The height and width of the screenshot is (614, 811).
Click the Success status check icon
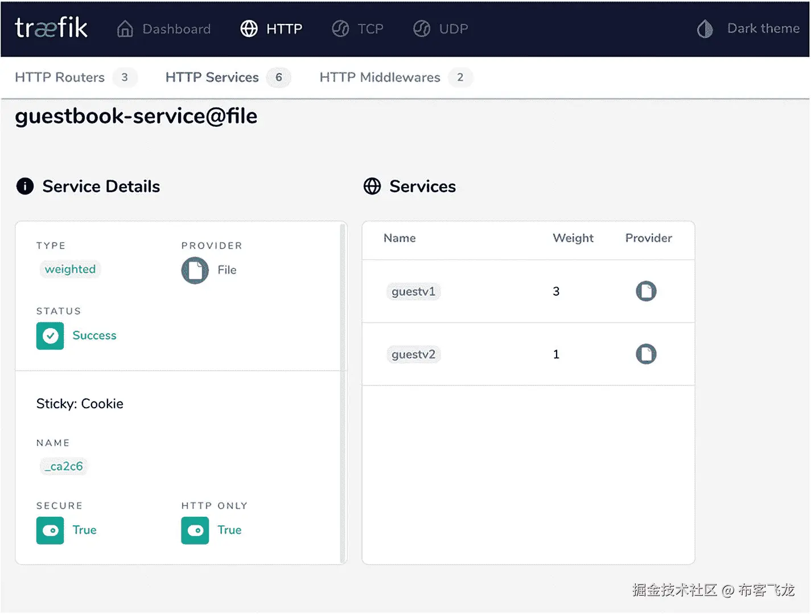point(50,335)
